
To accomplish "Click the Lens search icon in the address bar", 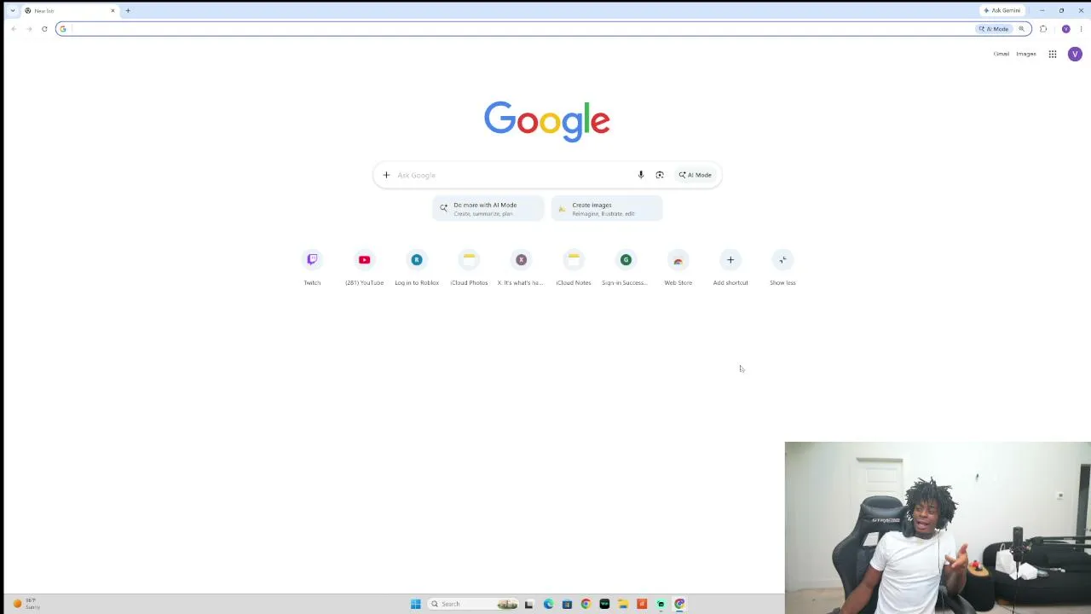I will (1021, 29).
